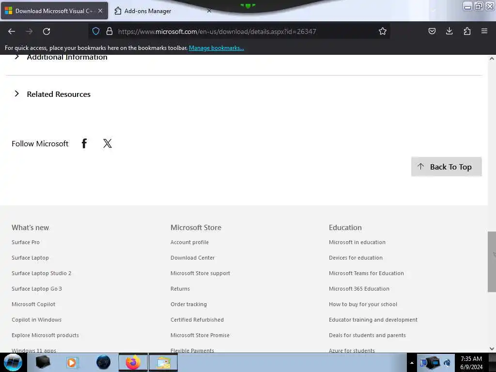This screenshot has width=496, height=372.
Task: Click the address bar URL field
Action: coord(217,31)
